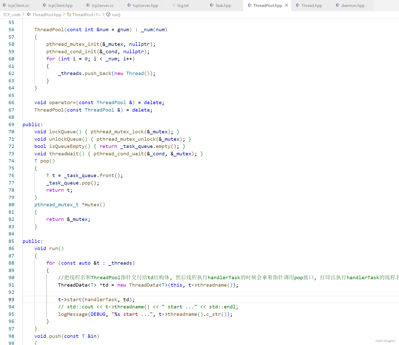Click the ThreadPool.hpp breadcrumb item
Viewport: 399px width, 345px height.
click(47, 15)
